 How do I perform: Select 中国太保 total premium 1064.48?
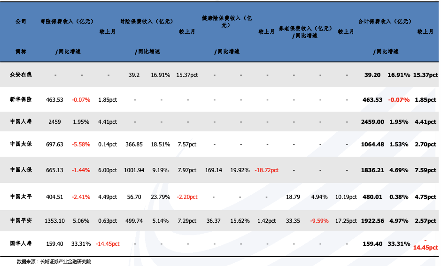point(372,144)
